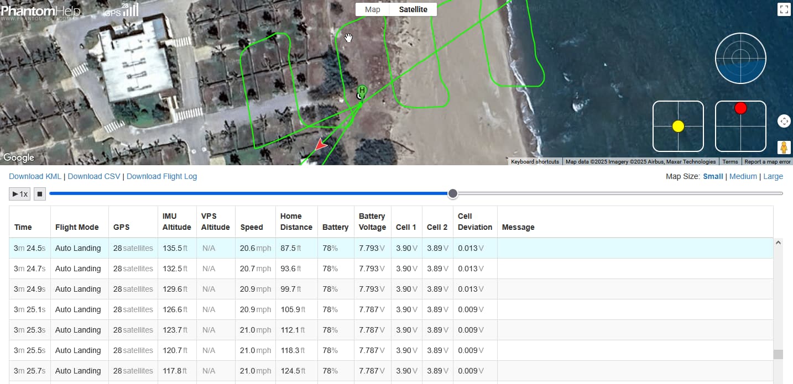
Task: Switch to the Map view tab
Action: [373, 9]
